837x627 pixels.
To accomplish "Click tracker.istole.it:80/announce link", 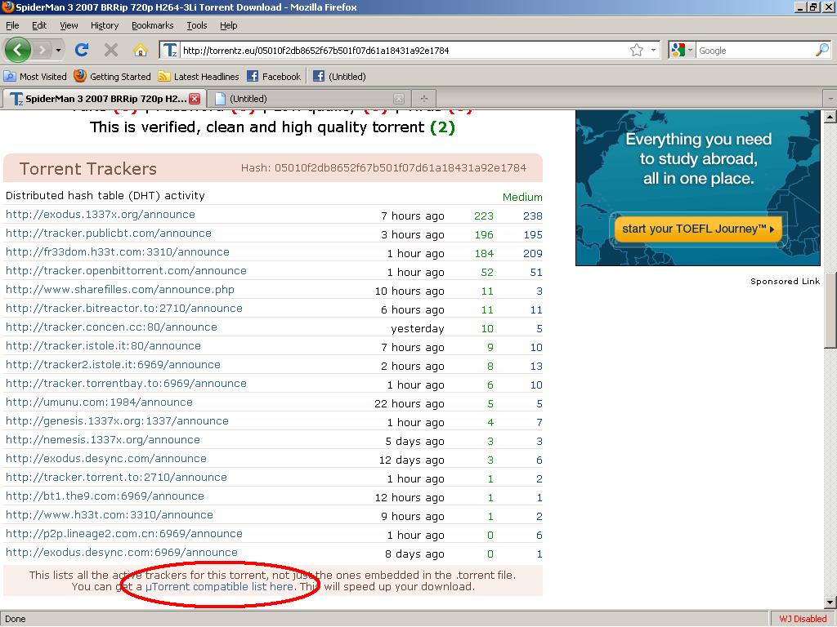I will (x=103, y=345).
